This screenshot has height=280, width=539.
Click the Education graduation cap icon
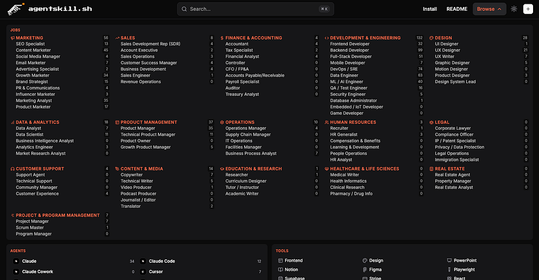point(222,169)
